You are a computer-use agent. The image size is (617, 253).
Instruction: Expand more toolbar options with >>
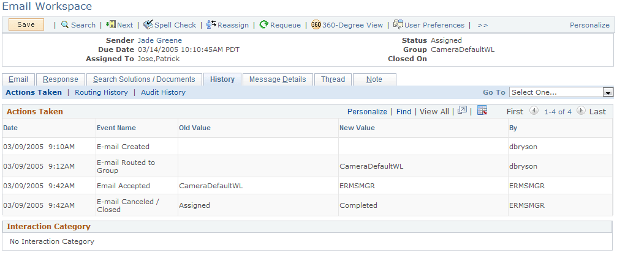click(482, 25)
